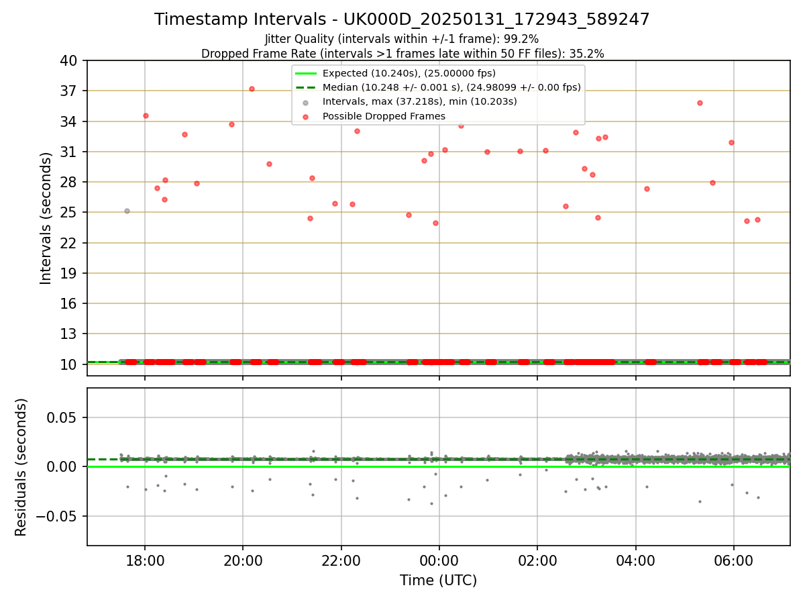805x604 pixels.
Task: Click the x-axis tick label '20:00'
Action: point(243,561)
